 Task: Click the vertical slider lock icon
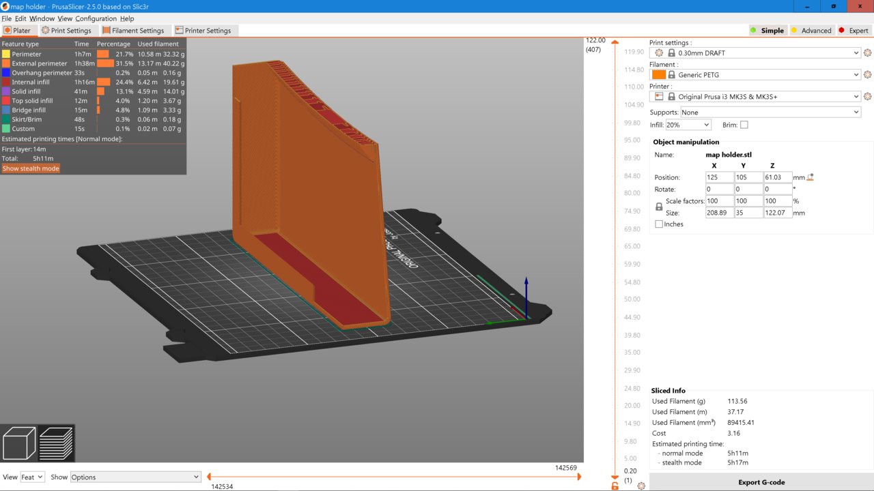coord(615,486)
